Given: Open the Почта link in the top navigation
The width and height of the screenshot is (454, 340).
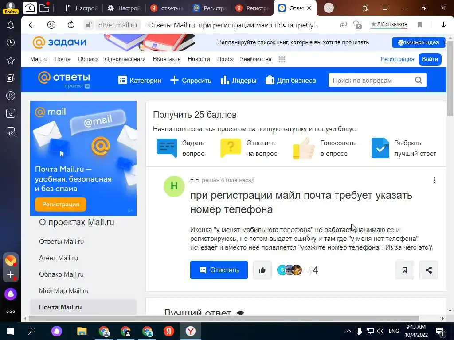Looking at the screenshot, I should (x=63, y=59).
